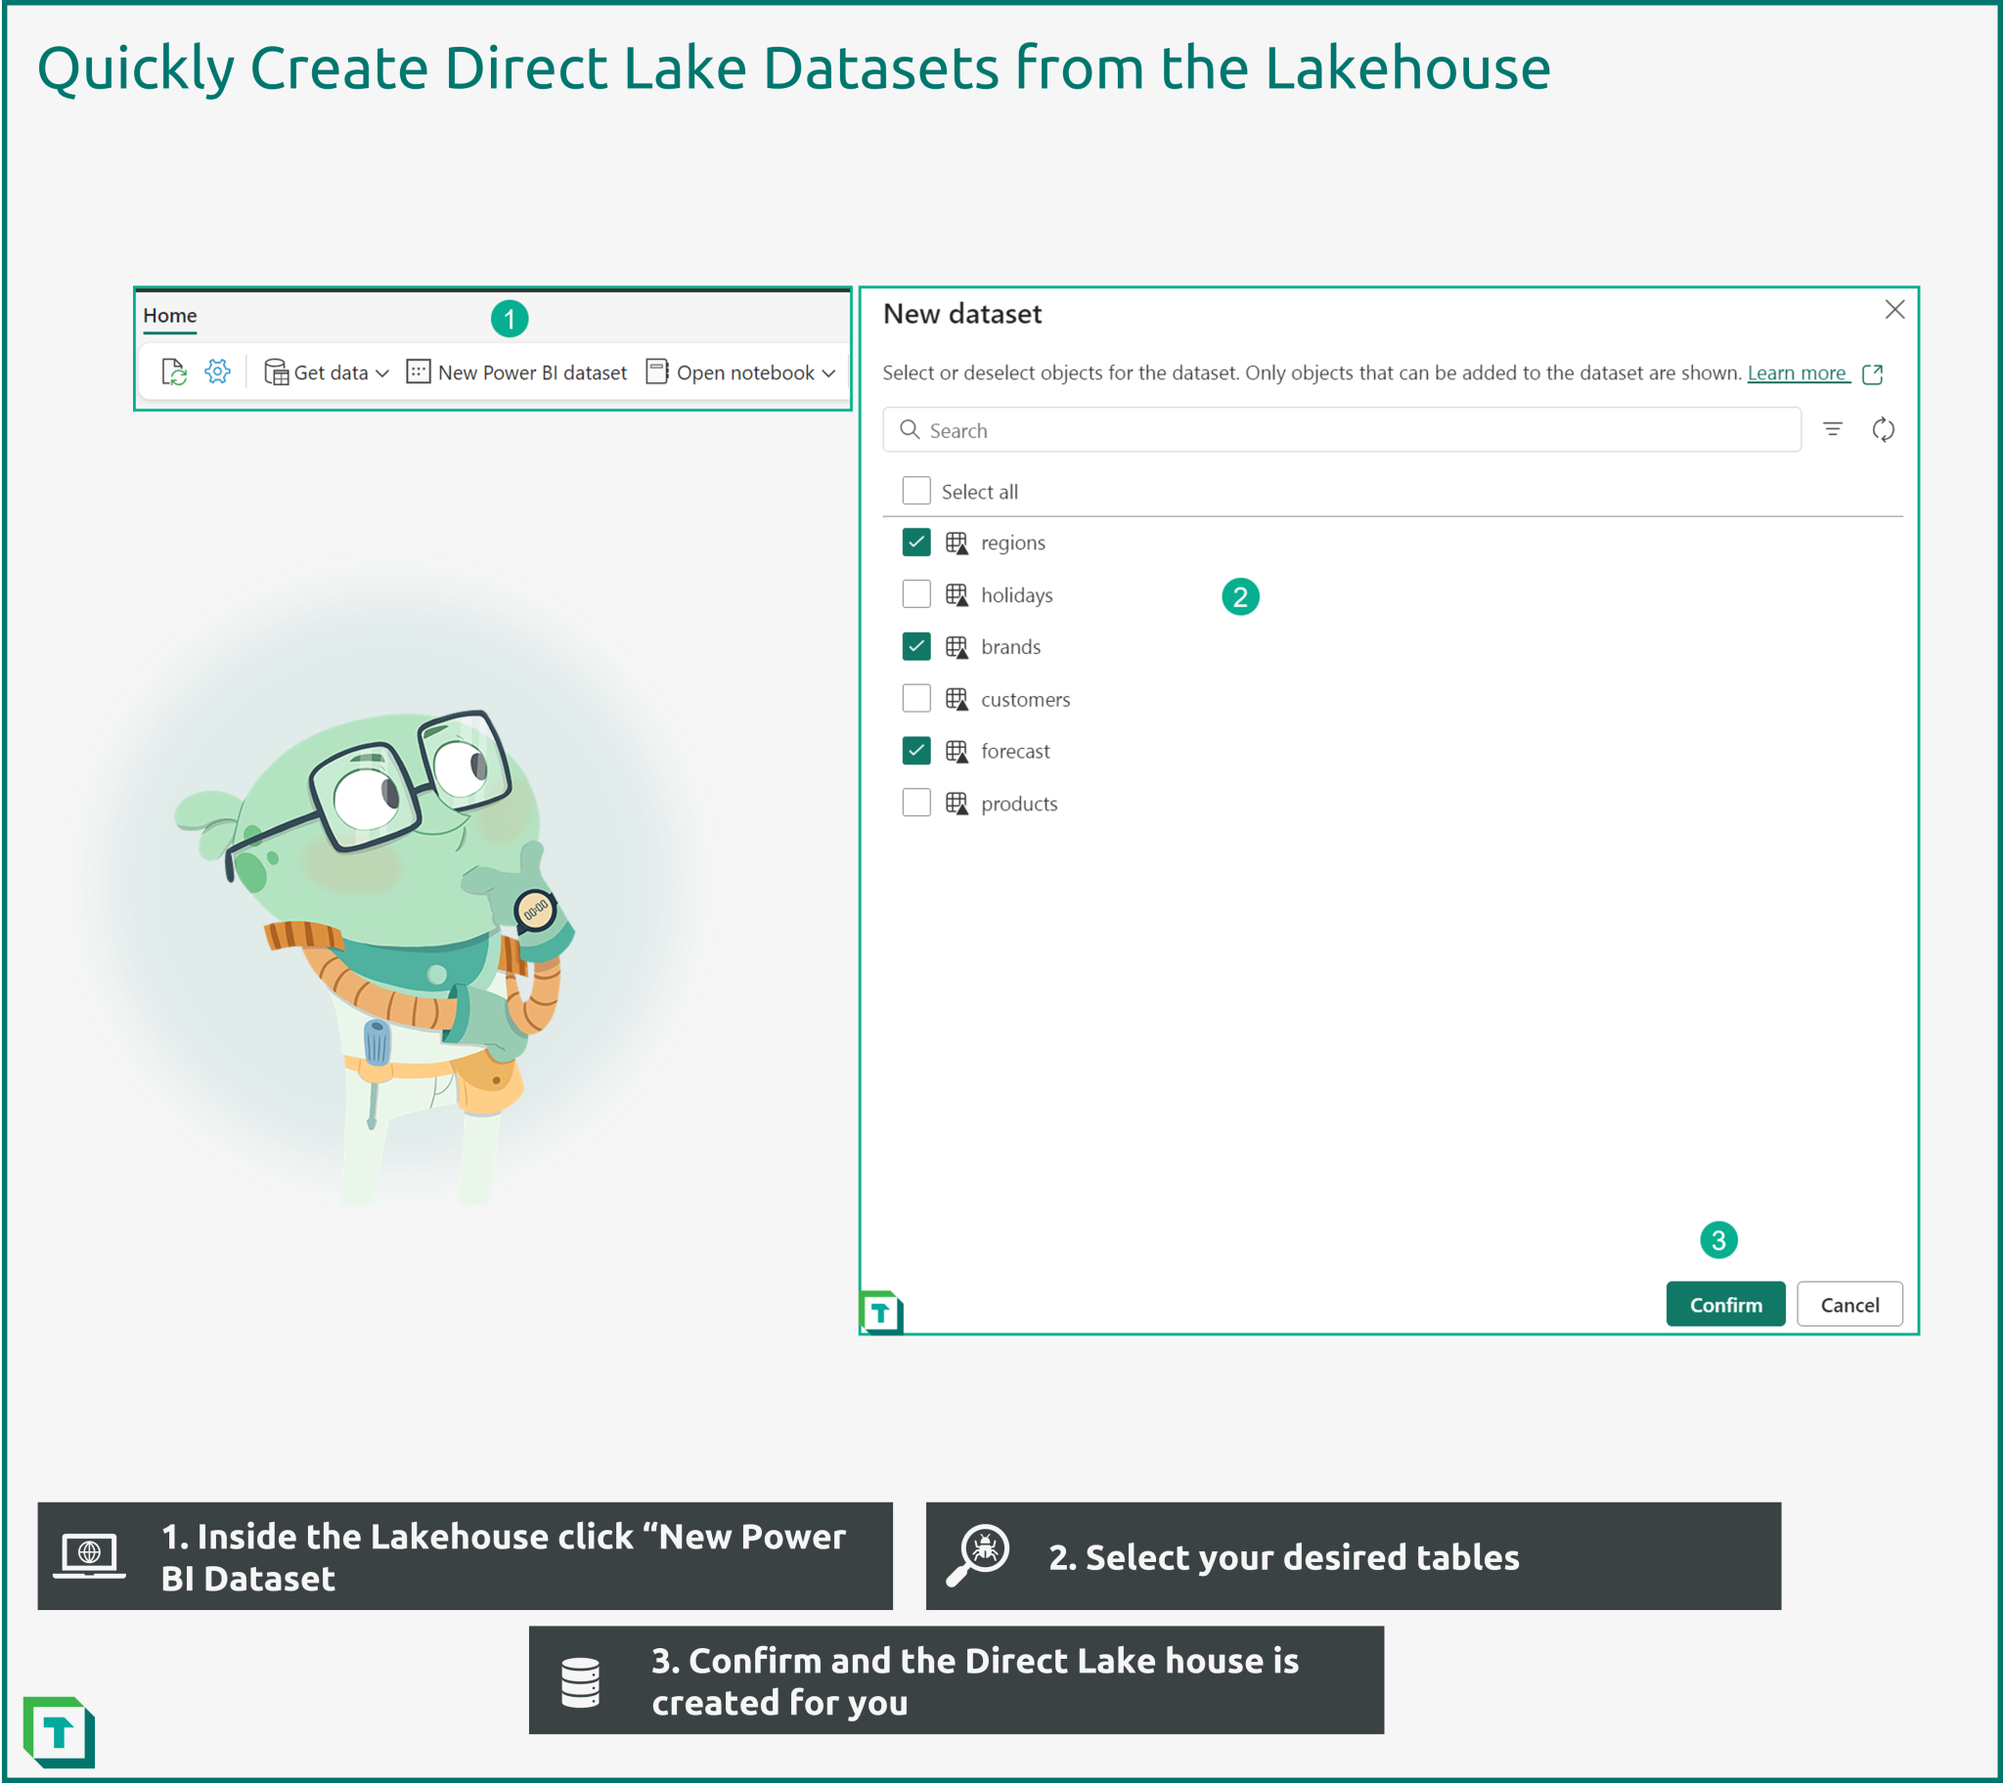Switch to the Home tab
This screenshot has height=1783, width=2003.
click(169, 316)
